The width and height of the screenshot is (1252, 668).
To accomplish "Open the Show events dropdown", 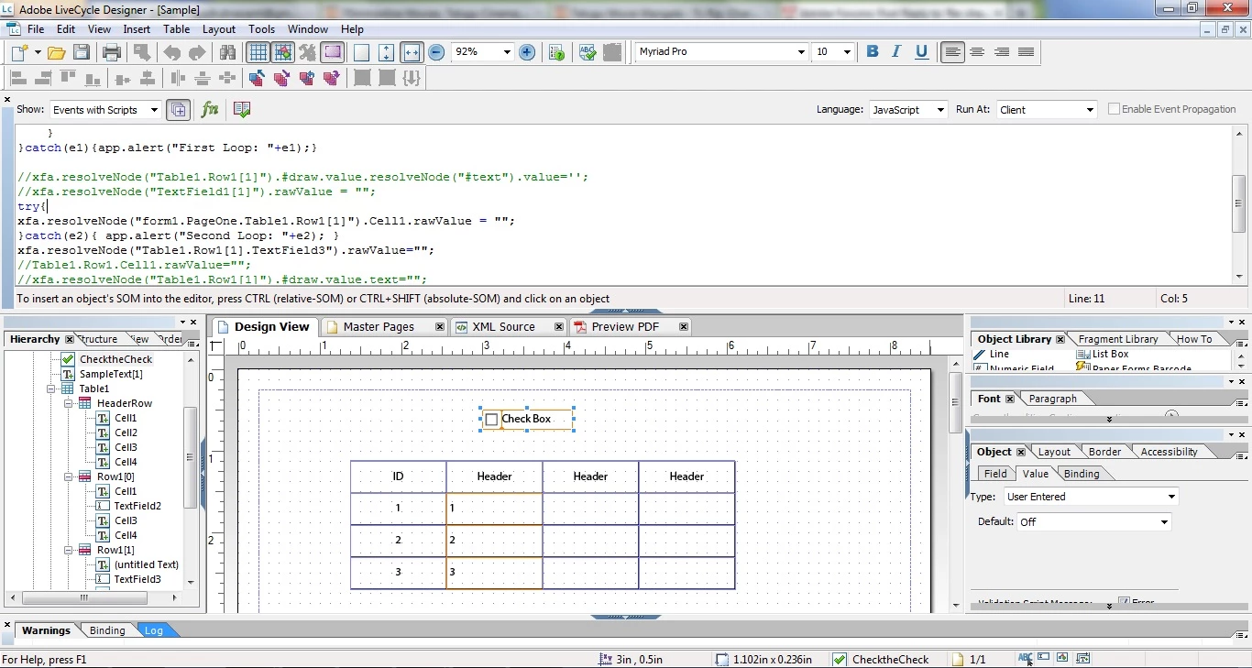I will coord(153,110).
